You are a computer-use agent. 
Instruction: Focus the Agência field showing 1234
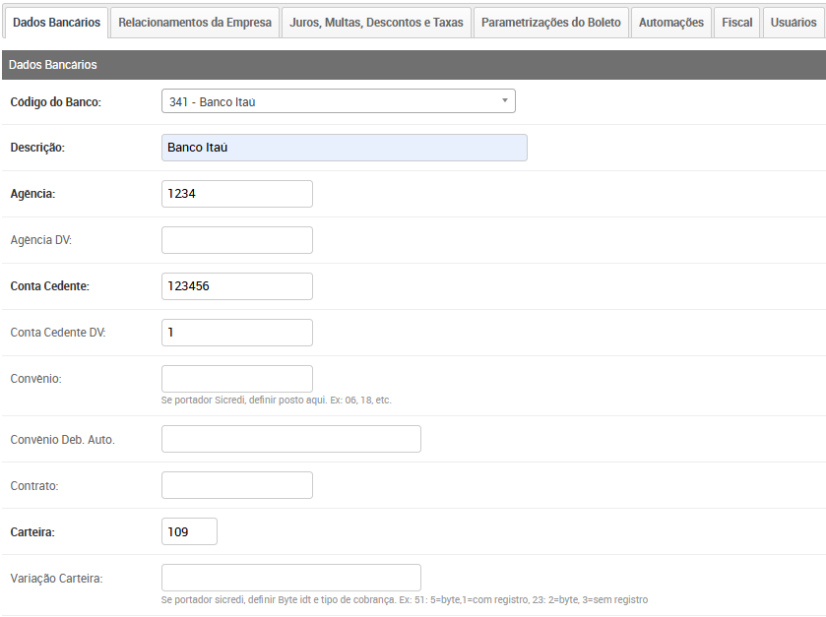(236, 194)
